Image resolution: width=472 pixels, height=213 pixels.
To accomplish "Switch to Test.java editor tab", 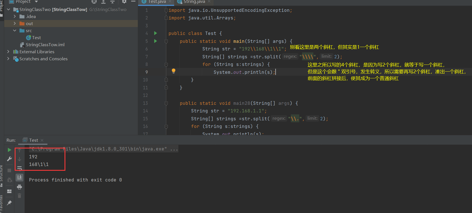I will click(157, 2).
